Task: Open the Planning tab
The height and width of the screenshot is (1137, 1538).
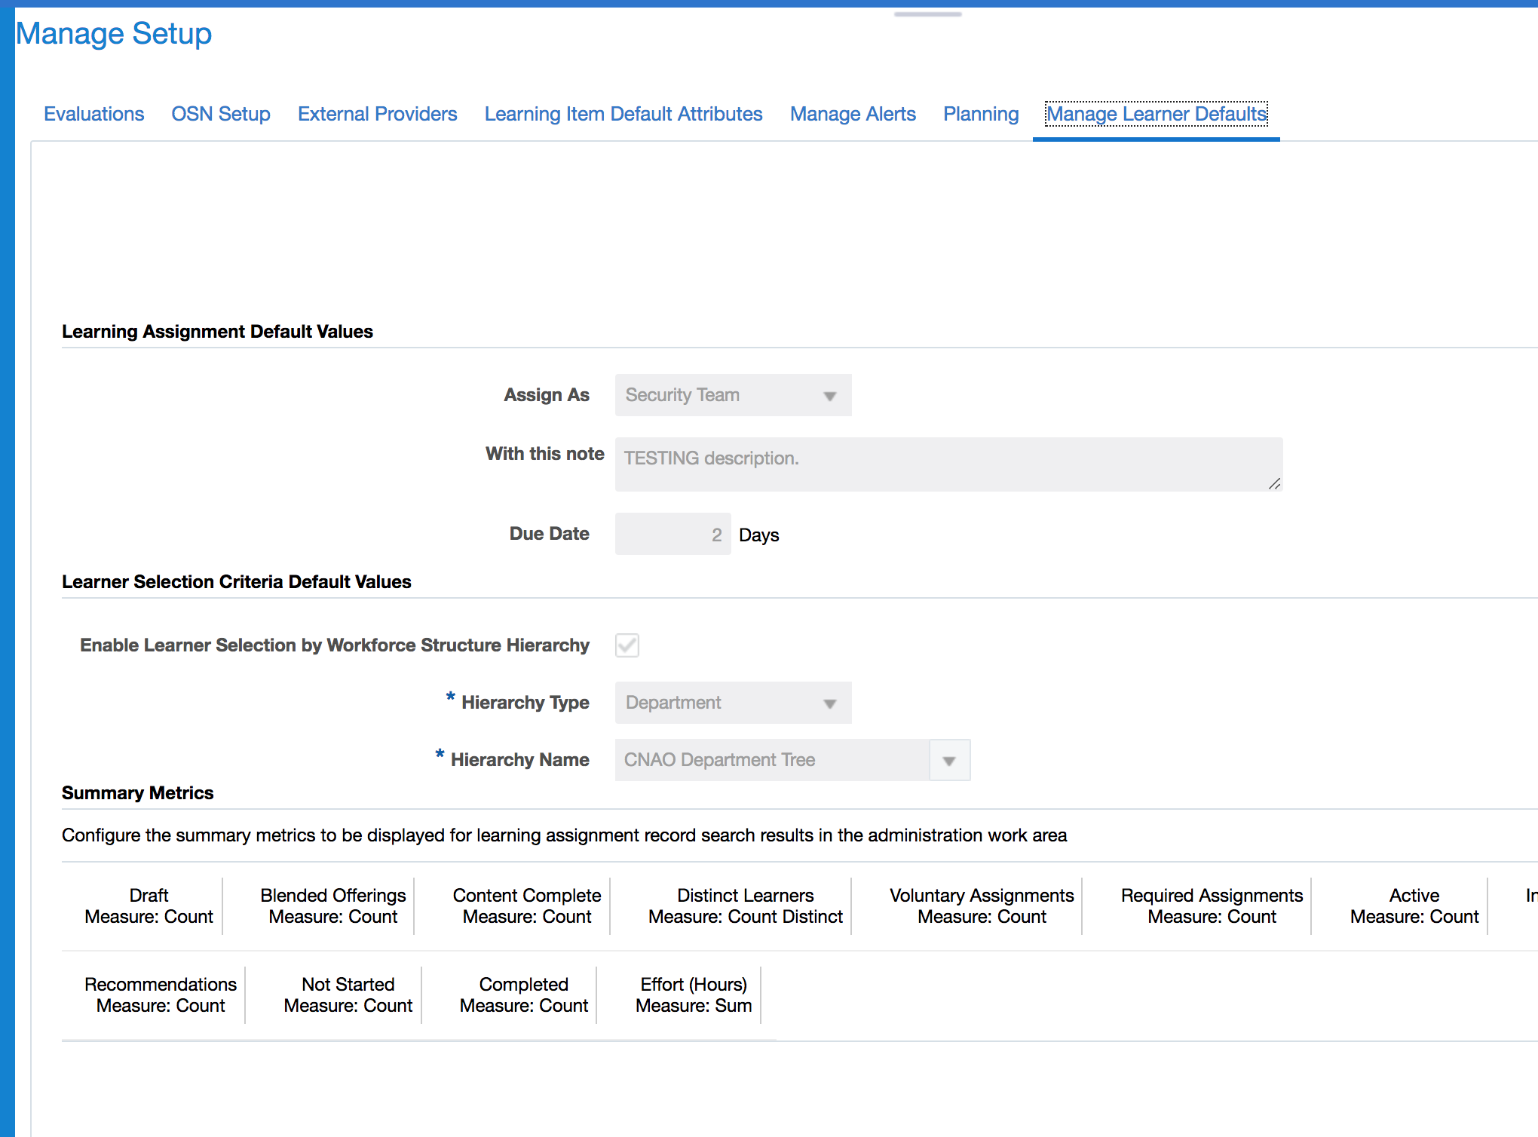Action: (980, 114)
